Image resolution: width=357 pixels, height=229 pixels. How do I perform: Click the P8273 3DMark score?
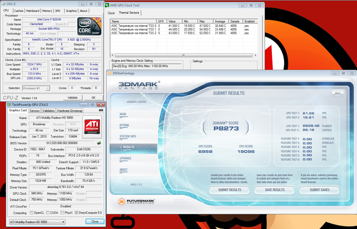click(226, 129)
